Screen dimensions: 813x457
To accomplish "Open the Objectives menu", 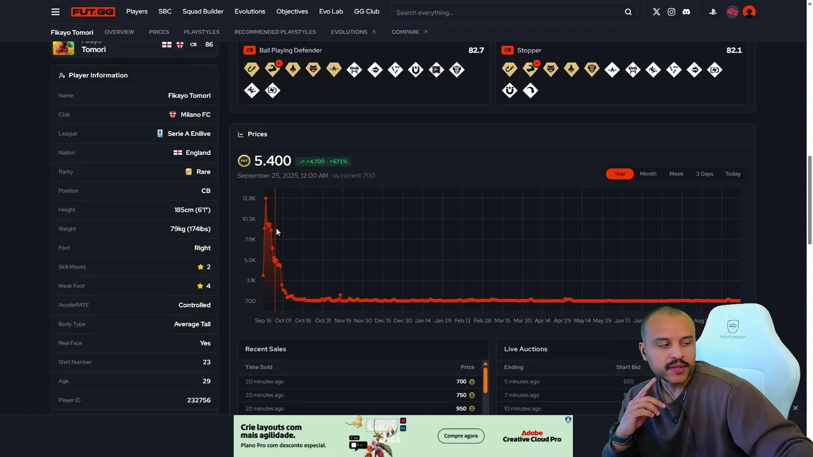I will click(292, 11).
